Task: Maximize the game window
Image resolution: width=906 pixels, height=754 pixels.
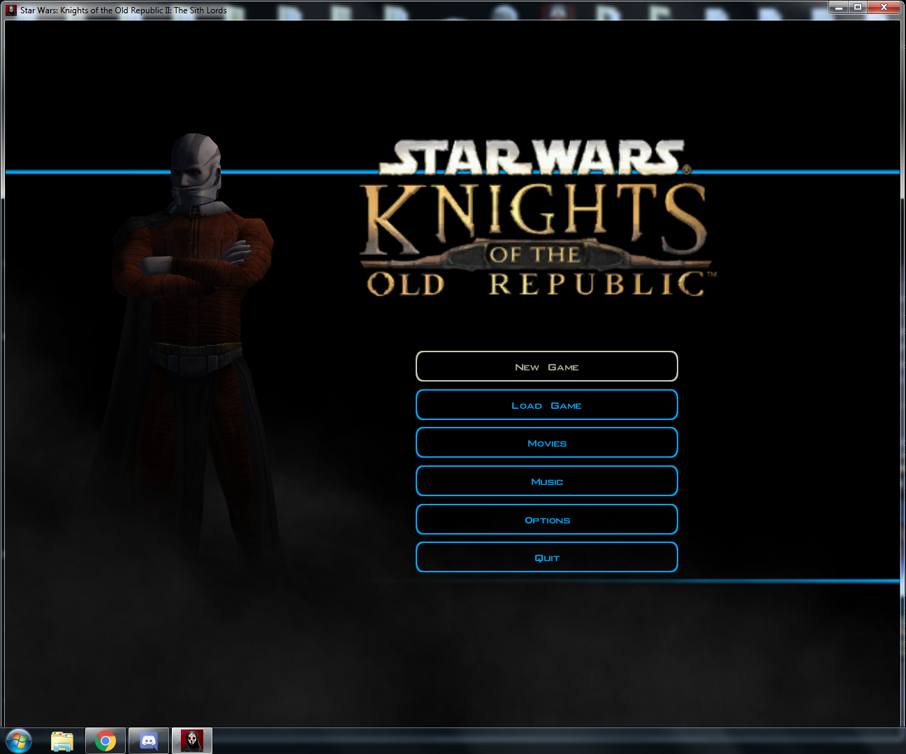Action: pyautogui.click(x=858, y=7)
